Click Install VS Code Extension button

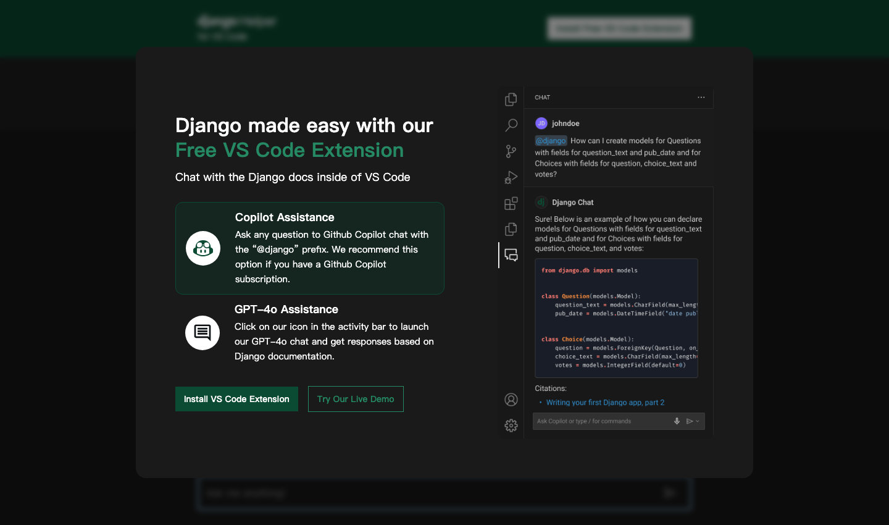point(236,399)
